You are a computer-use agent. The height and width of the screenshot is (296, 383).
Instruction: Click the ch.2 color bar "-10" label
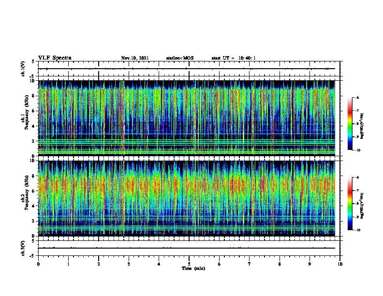[357, 230]
